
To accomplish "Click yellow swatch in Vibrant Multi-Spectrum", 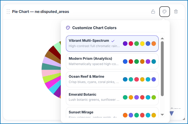I will [x=142, y=44].
